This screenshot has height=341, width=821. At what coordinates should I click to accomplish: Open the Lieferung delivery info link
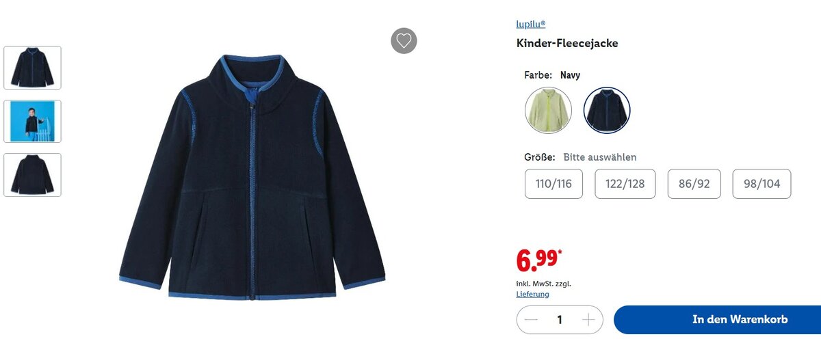click(x=532, y=294)
